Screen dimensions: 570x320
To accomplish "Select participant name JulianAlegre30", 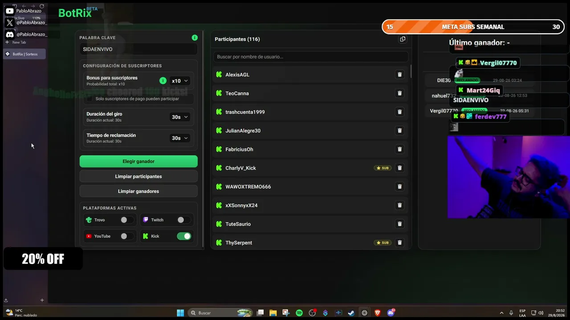I will [x=243, y=131].
